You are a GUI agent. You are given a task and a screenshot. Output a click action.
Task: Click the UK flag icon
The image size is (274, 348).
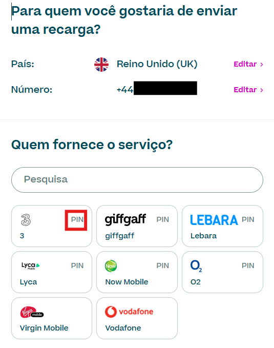point(101,65)
